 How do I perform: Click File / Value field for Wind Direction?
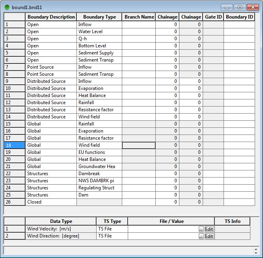click(x=162, y=236)
